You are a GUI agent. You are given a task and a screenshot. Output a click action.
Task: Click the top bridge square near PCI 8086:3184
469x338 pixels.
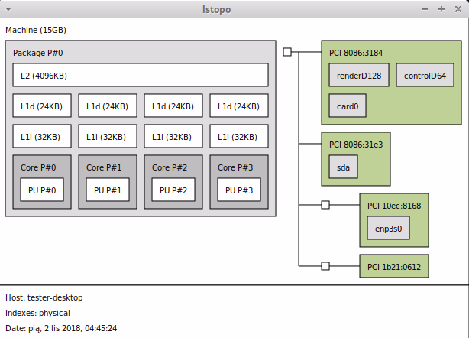point(287,52)
